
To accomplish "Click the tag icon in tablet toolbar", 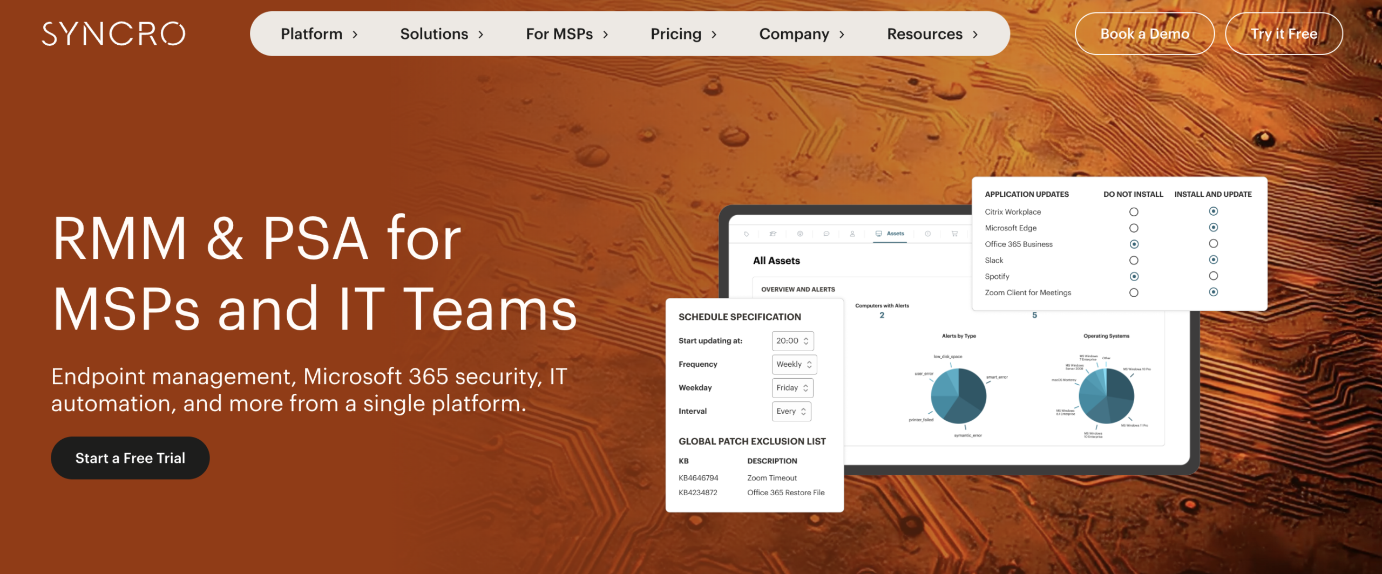I will (746, 234).
